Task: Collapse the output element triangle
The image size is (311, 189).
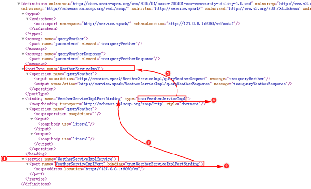Action: 32,134
